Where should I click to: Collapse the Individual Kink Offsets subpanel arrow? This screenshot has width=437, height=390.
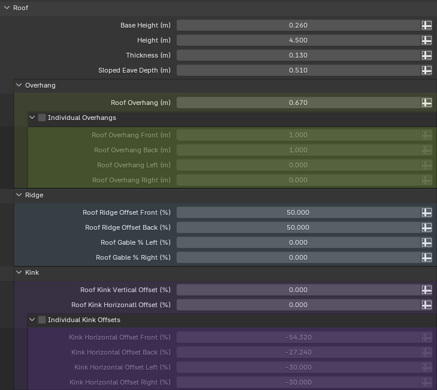(x=32, y=320)
